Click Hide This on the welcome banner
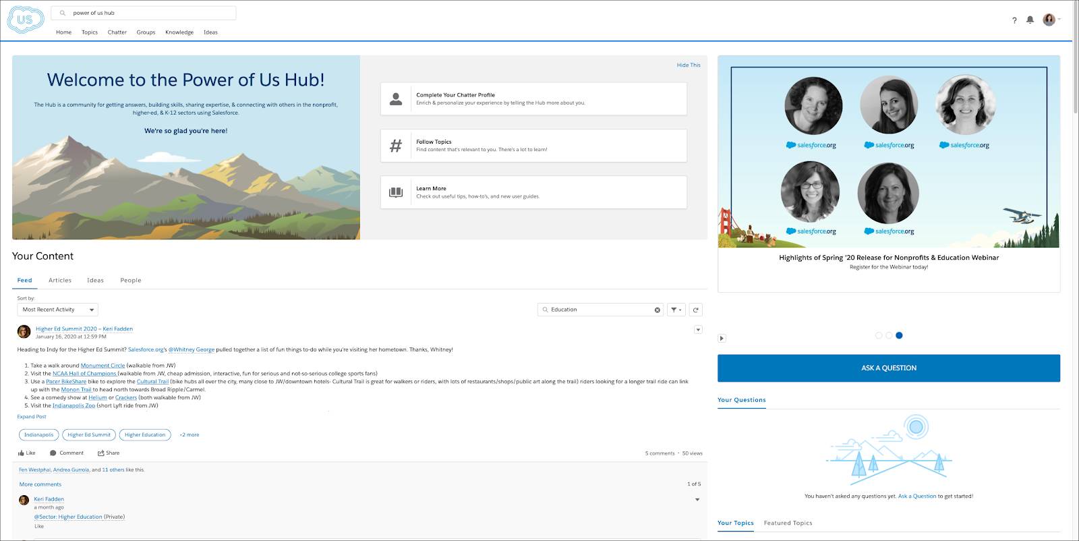This screenshot has width=1079, height=541. click(689, 65)
